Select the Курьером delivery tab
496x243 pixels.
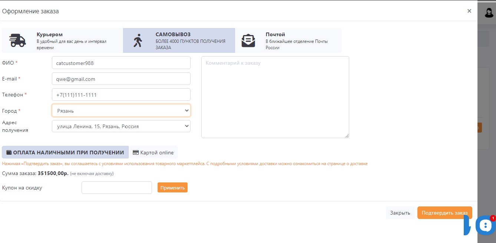(x=62, y=41)
